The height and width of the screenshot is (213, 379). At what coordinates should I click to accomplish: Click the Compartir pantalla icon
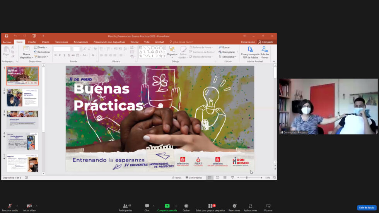167,206
